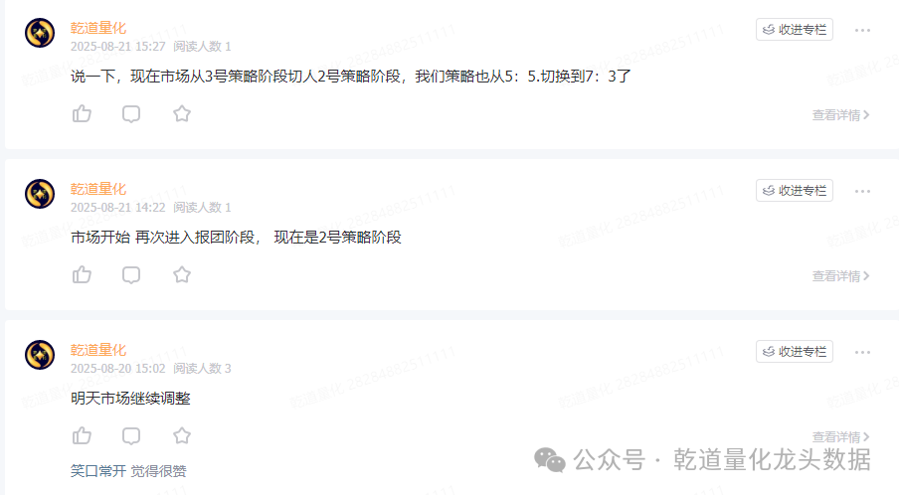Open more options for the 15:27 post

[862, 30]
